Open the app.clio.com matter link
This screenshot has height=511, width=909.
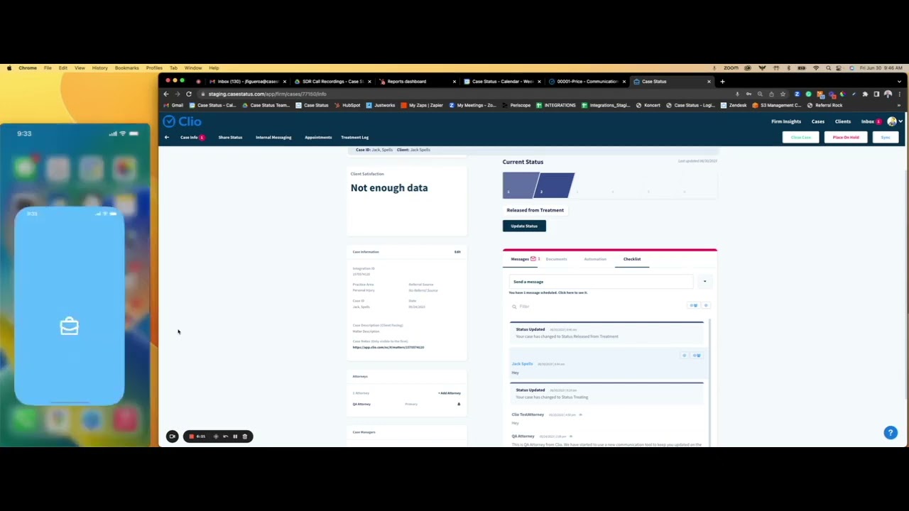point(388,347)
